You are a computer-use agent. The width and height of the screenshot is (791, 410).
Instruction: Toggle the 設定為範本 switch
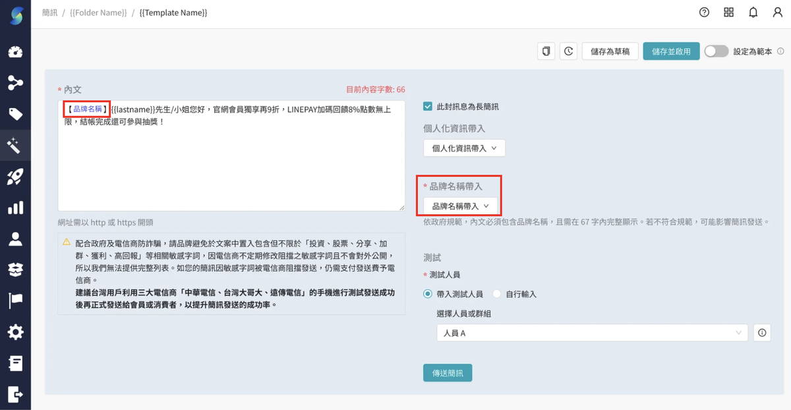click(716, 51)
